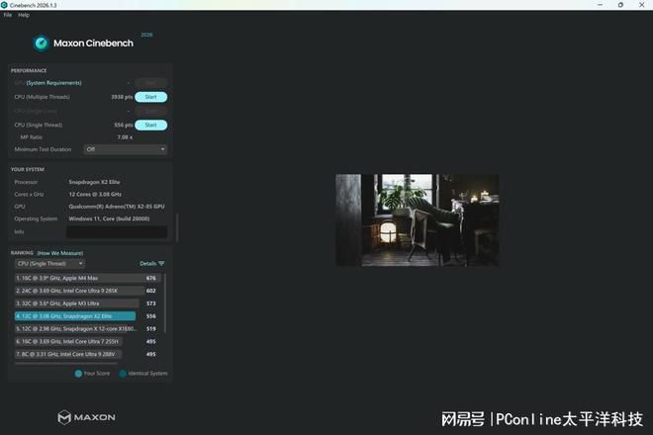The height and width of the screenshot is (435, 653).
Task: Click the score 519 in ranking
Action: (150, 329)
